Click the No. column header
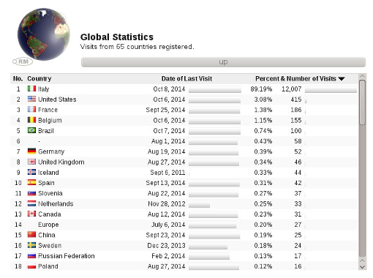 (18, 78)
